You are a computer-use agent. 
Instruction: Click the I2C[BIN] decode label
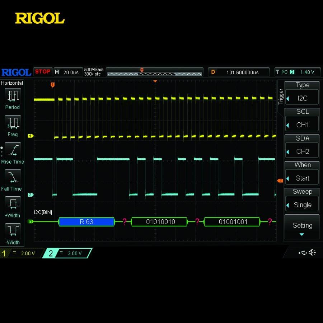tap(43, 212)
